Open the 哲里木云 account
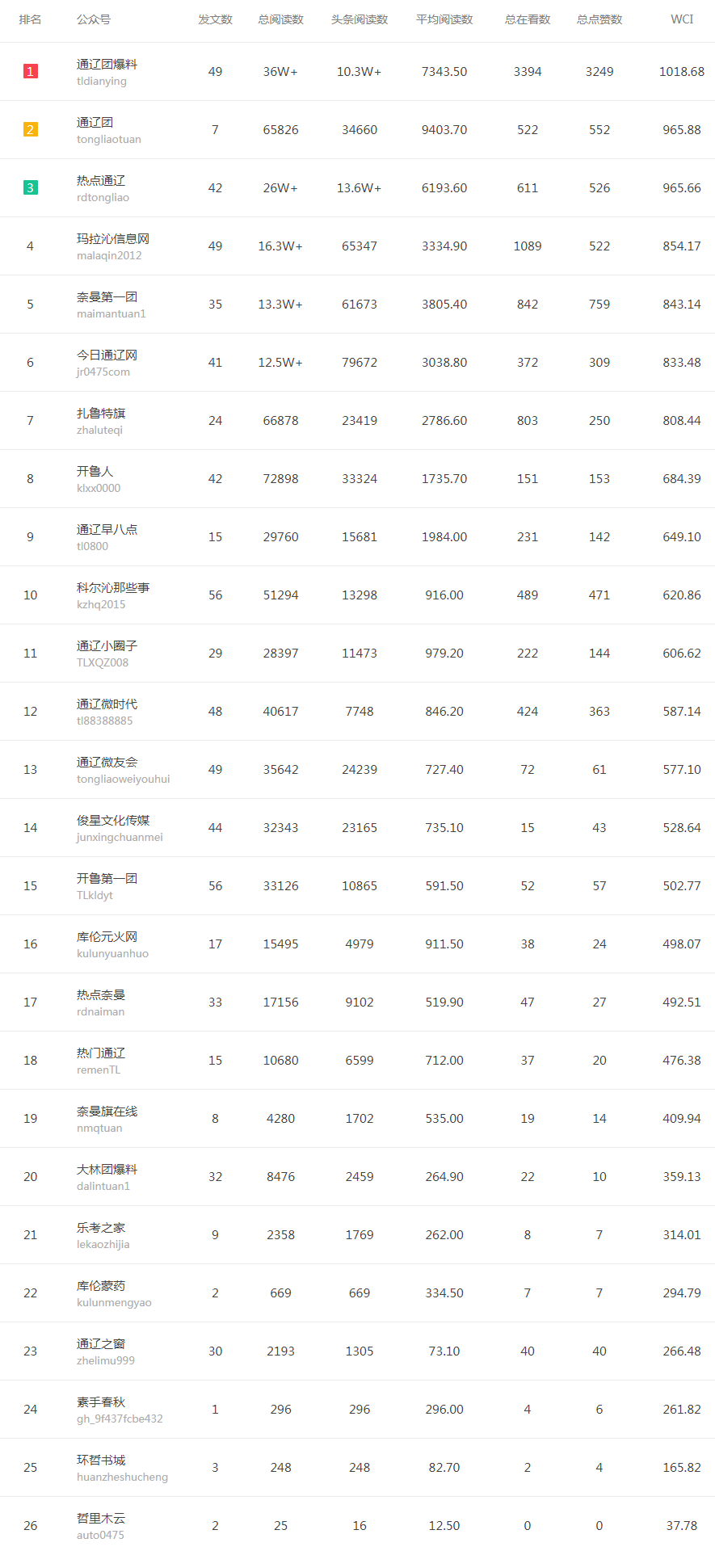 point(101,1519)
